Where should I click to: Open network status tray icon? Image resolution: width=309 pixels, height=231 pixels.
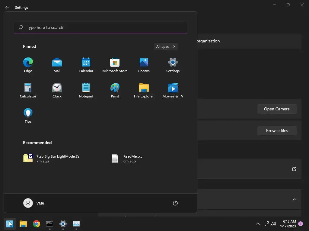pyautogui.click(x=266, y=224)
